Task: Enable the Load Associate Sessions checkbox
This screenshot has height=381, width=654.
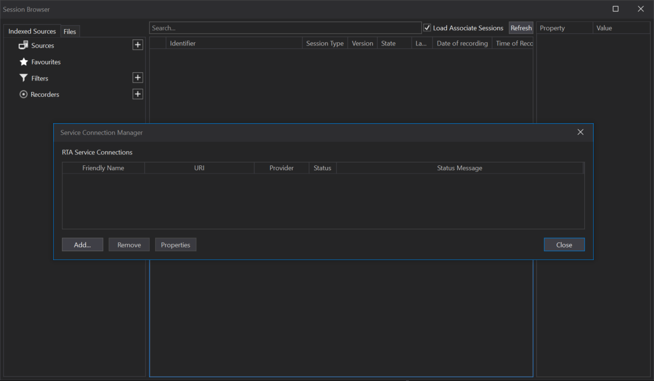Action: pos(426,27)
